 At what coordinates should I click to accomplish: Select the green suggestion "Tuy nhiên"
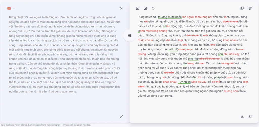tap(184, 82)
